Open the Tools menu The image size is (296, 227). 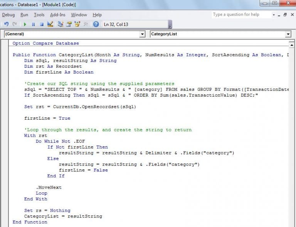tap(39, 15)
